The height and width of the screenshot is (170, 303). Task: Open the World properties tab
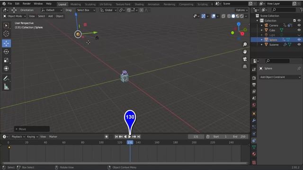[254, 105]
